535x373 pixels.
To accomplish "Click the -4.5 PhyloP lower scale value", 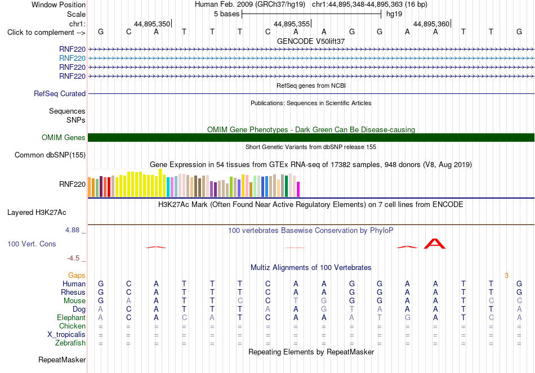I will (73, 258).
